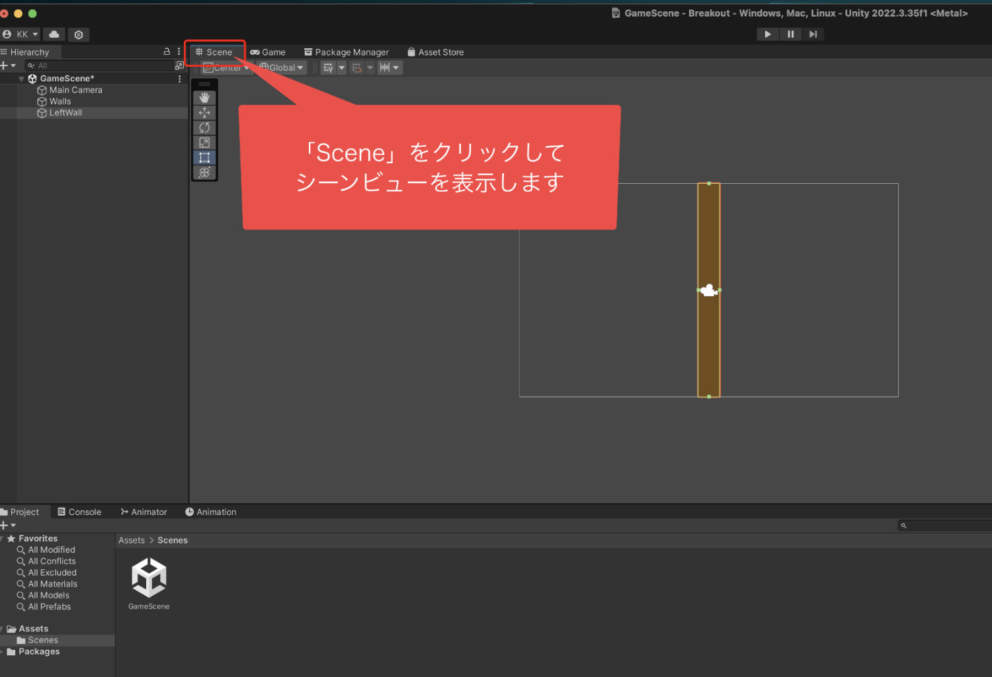Click Scenes in the breadcrumb path

coord(173,540)
